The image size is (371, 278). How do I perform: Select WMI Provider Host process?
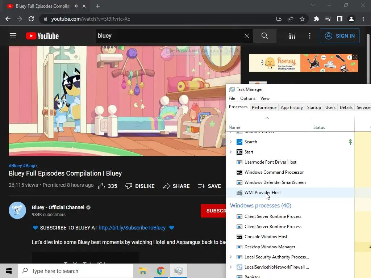[x=290, y=193]
